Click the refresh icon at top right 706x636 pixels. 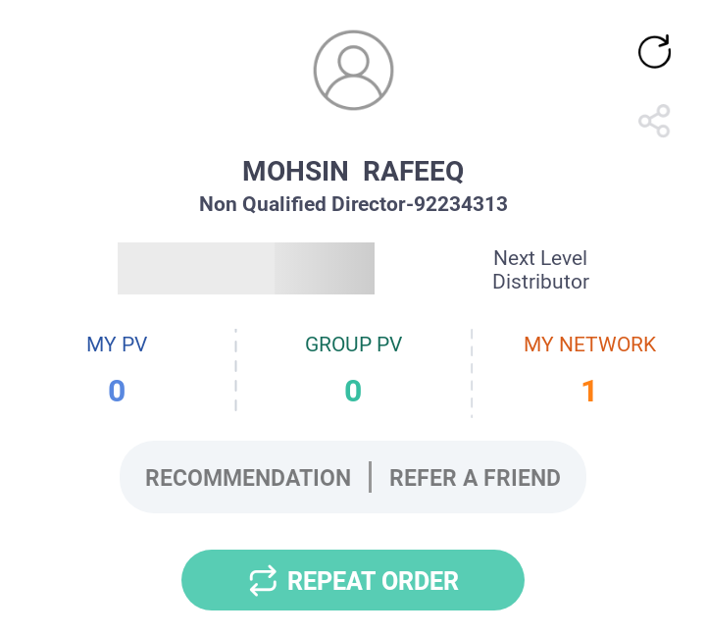click(654, 51)
